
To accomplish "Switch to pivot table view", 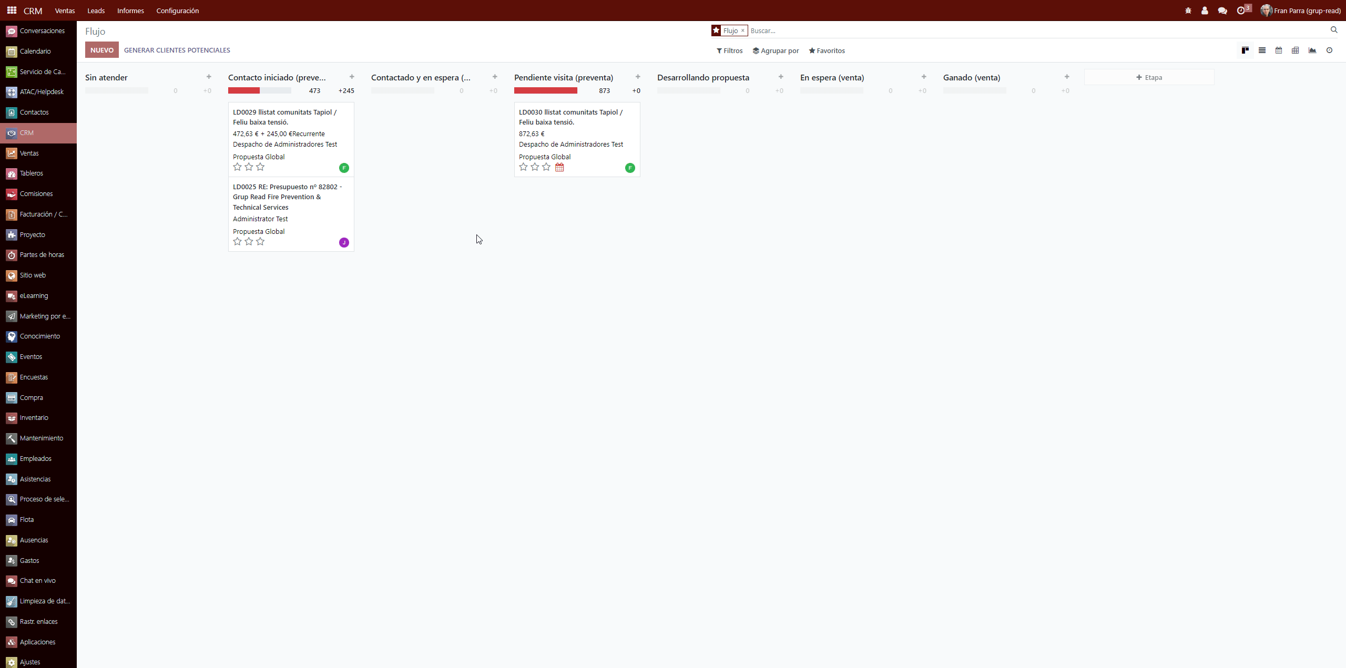I will coord(1296,50).
